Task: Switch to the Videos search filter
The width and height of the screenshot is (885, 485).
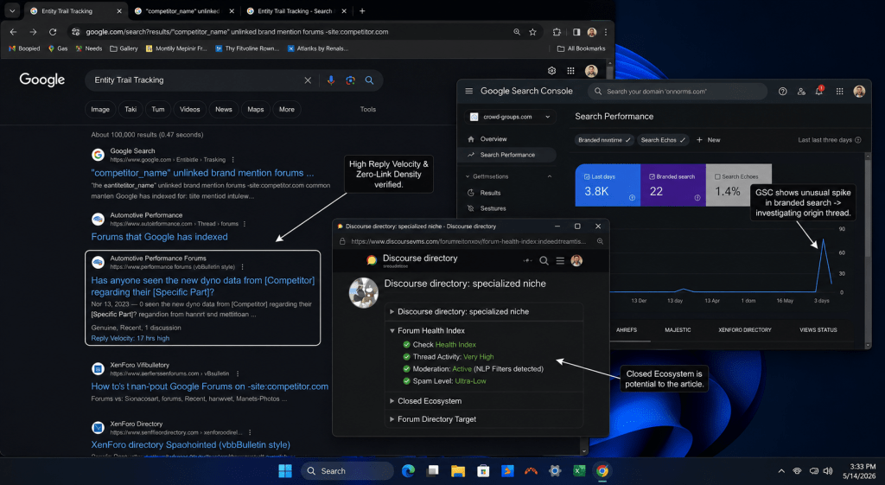Action: [x=189, y=110]
